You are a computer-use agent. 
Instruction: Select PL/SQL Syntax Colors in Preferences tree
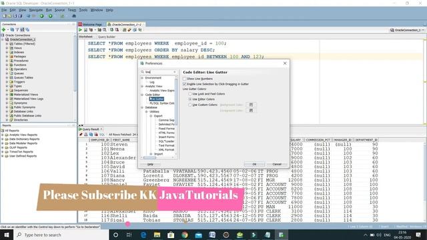point(162,103)
